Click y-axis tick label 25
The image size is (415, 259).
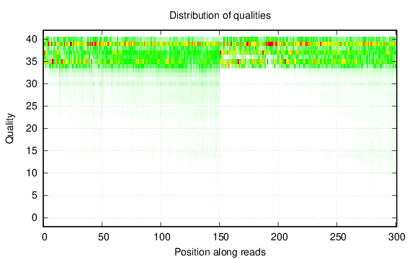pos(32,106)
